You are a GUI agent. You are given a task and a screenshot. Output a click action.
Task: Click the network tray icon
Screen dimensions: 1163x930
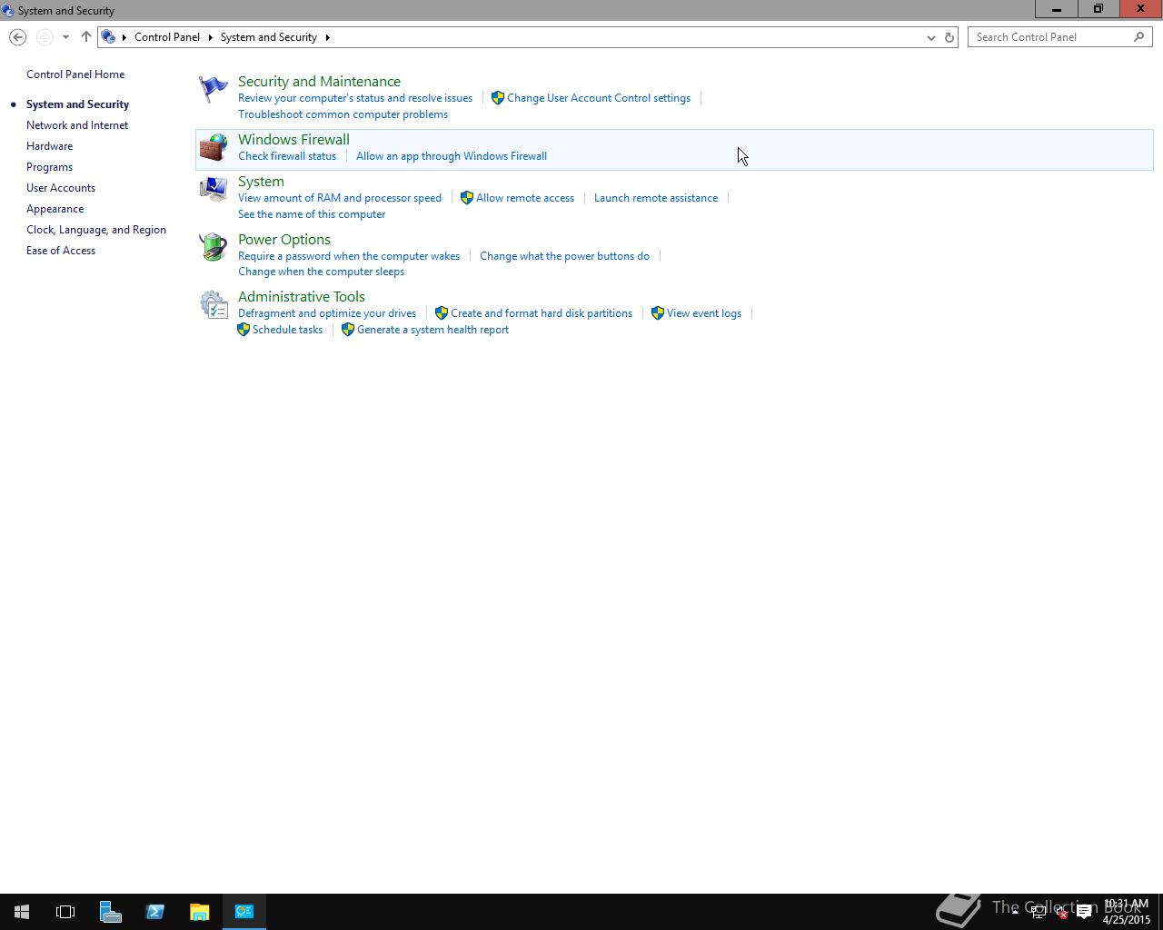1039,912
